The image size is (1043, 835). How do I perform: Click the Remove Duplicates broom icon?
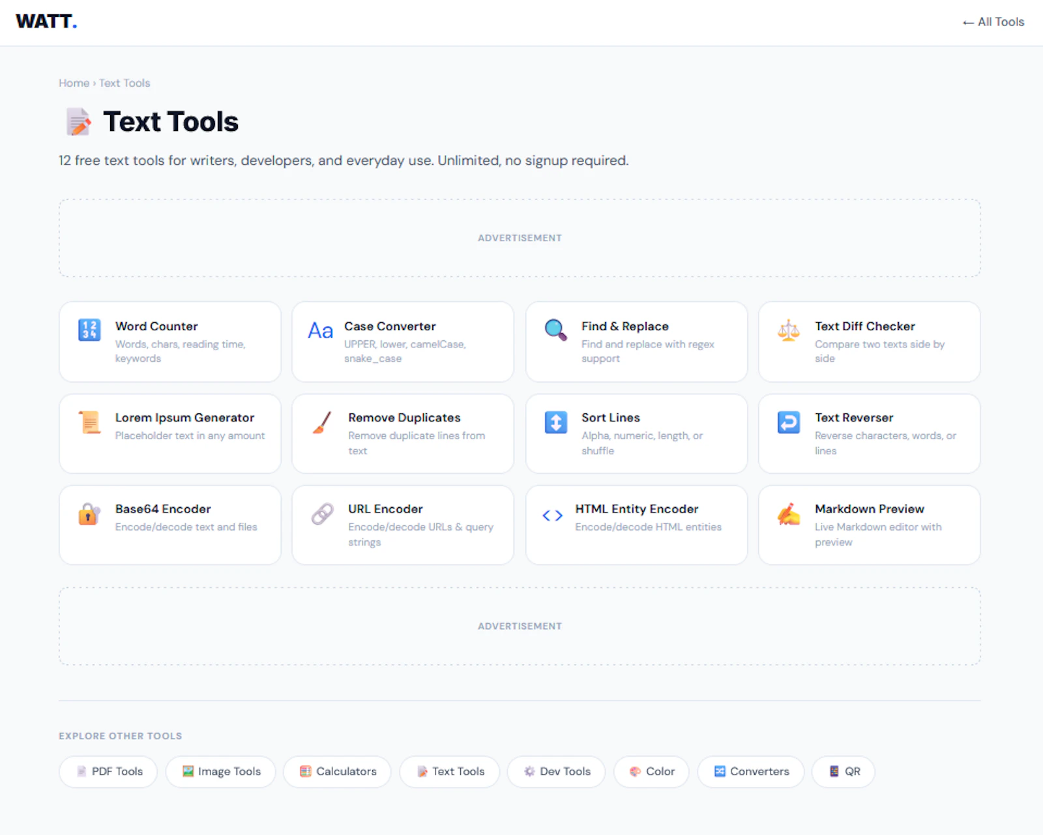pos(322,422)
